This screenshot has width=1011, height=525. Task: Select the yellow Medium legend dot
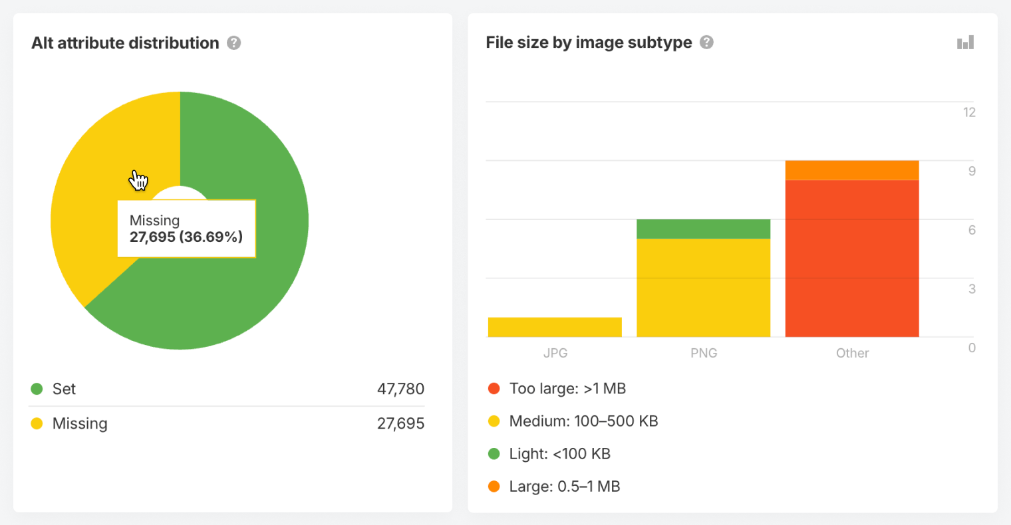[494, 421]
